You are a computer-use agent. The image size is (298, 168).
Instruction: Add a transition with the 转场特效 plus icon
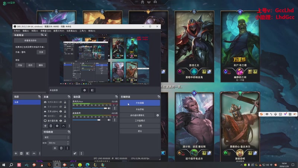pos(55,148)
